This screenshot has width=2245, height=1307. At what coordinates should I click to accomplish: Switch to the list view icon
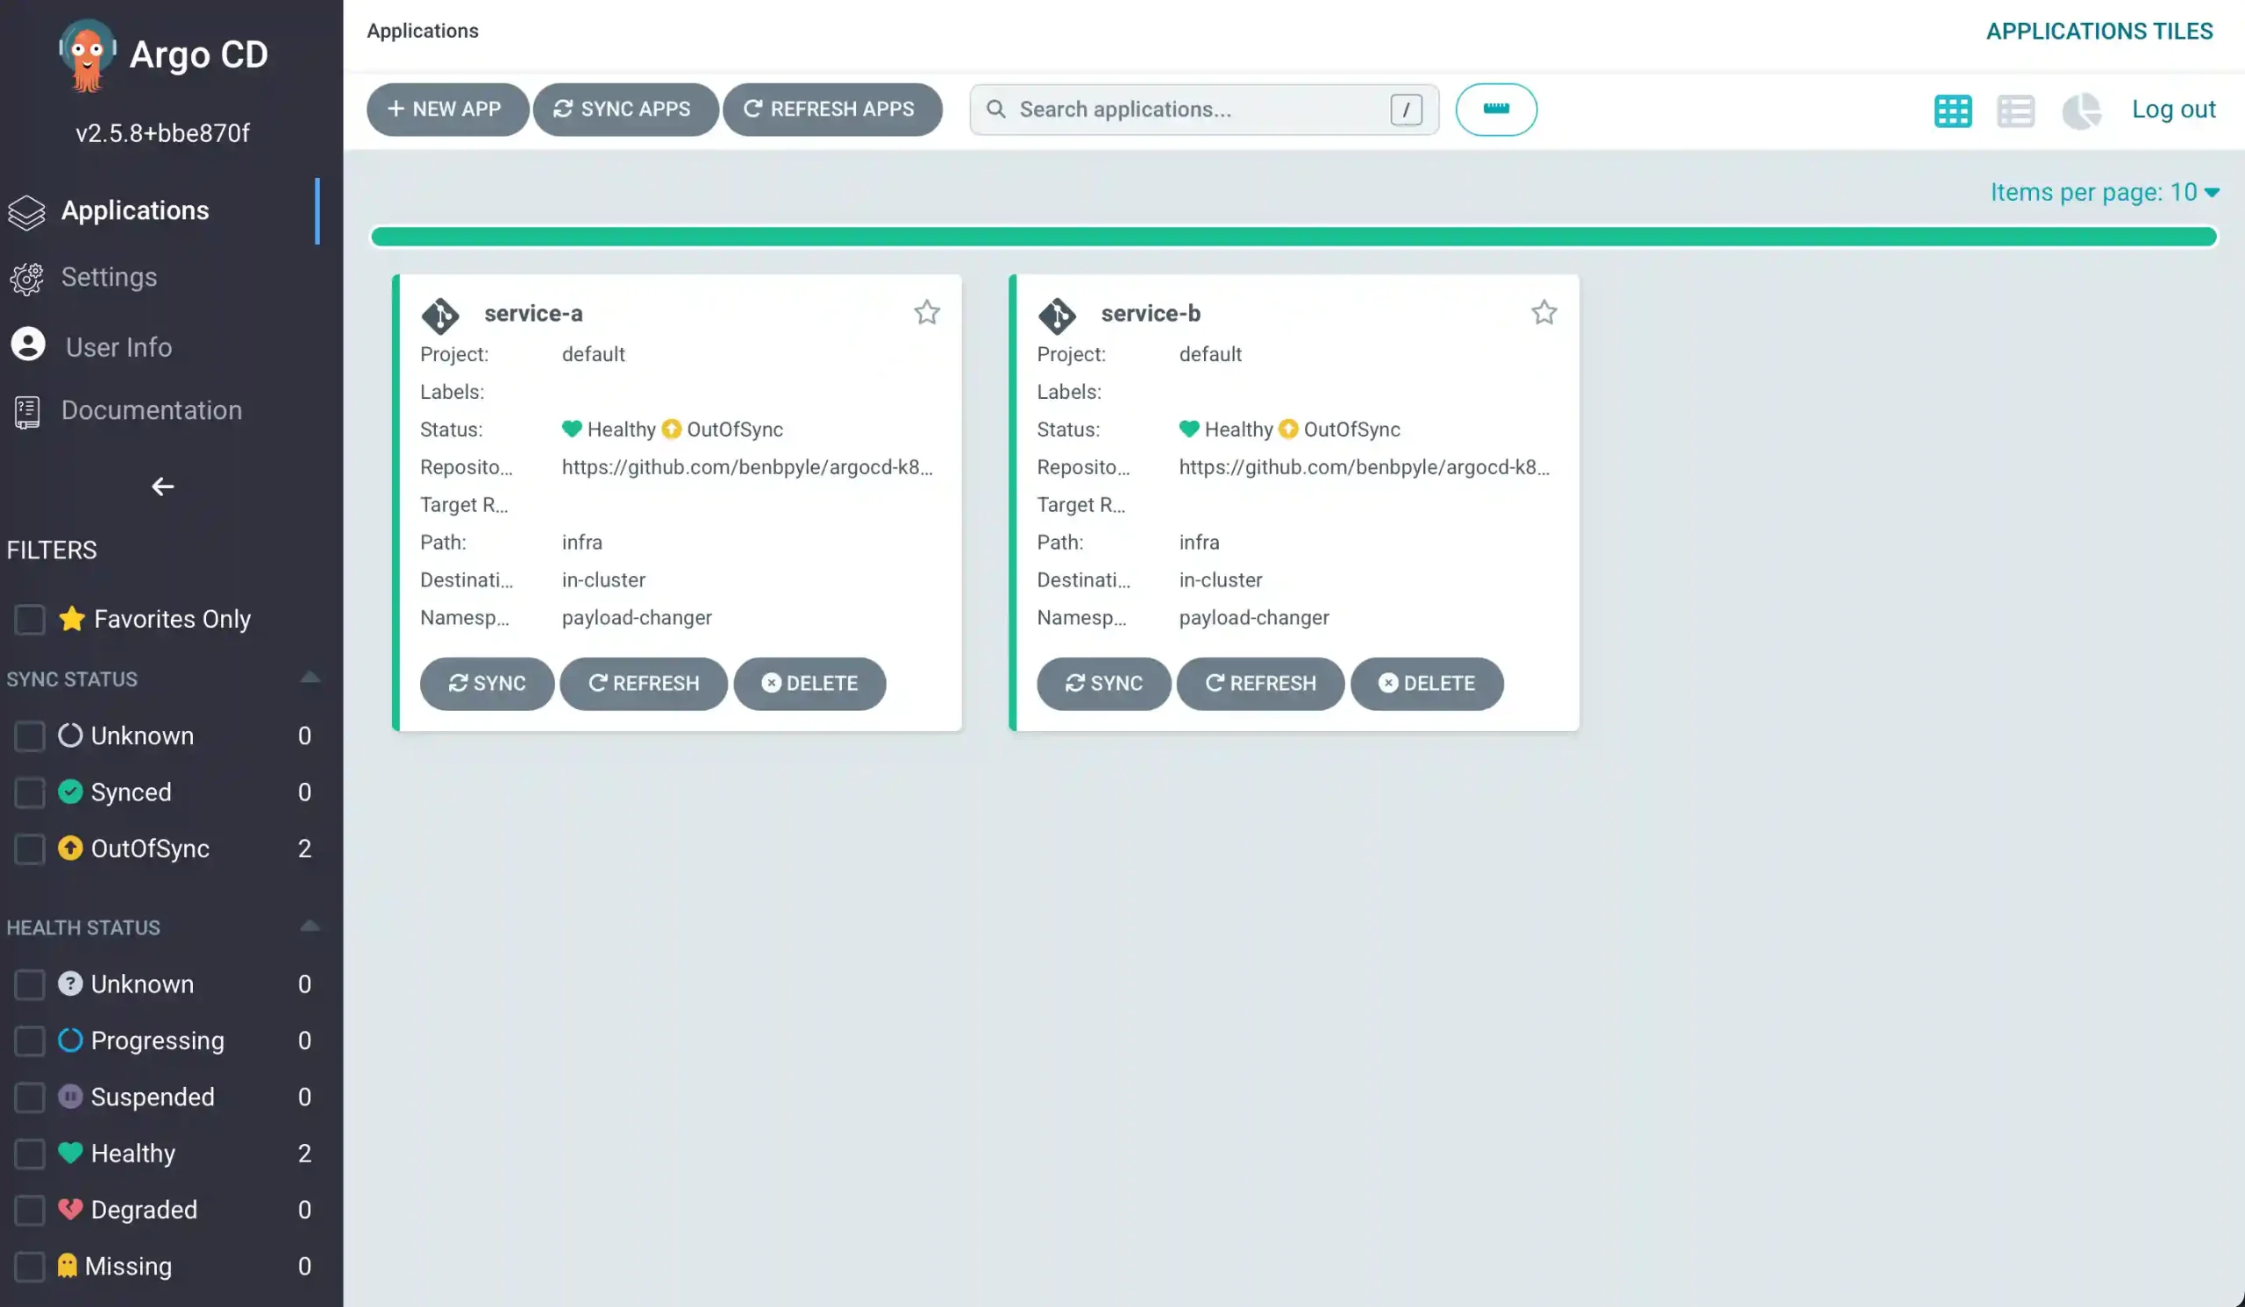2015,110
